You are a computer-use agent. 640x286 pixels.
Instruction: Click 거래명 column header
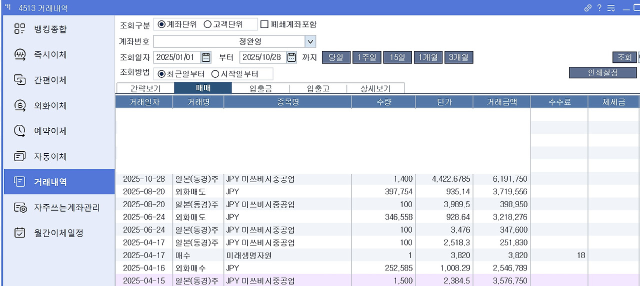pos(198,102)
